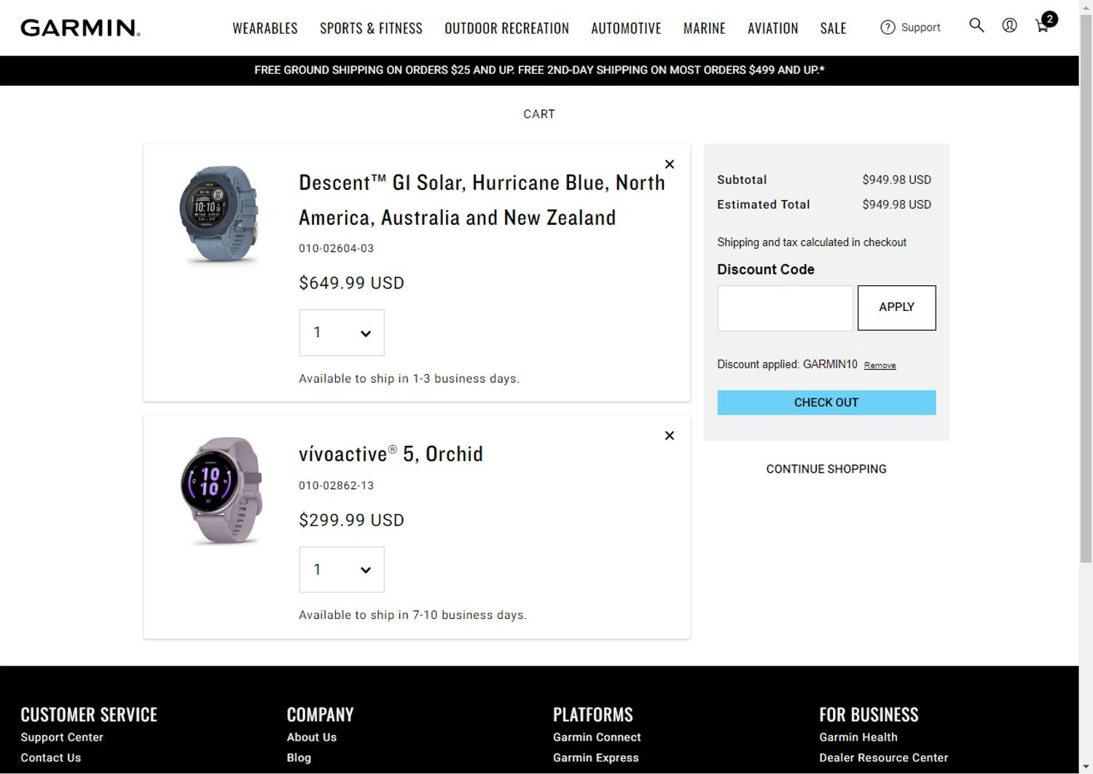Open the Sale menu

pos(833,28)
